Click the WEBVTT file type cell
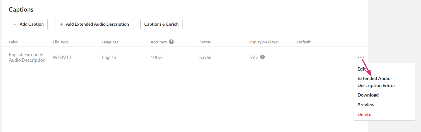Screen dimensions: 421x132 pos(62,57)
